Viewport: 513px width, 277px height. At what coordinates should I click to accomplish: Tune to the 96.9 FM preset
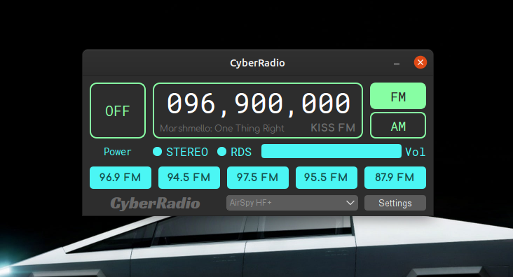121,178
